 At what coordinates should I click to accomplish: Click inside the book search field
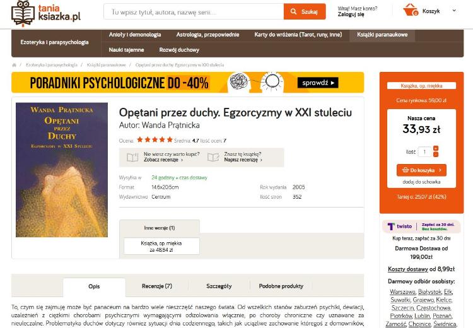pyautogui.click(x=194, y=12)
